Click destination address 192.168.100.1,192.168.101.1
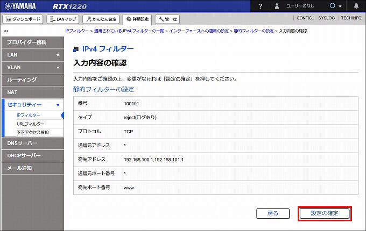366x231 pixels. pyautogui.click(x=153, y=160)
